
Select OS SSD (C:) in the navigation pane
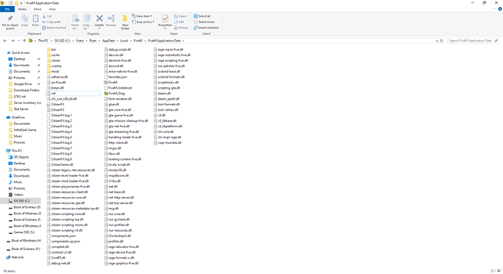click(x=21, y=201)
